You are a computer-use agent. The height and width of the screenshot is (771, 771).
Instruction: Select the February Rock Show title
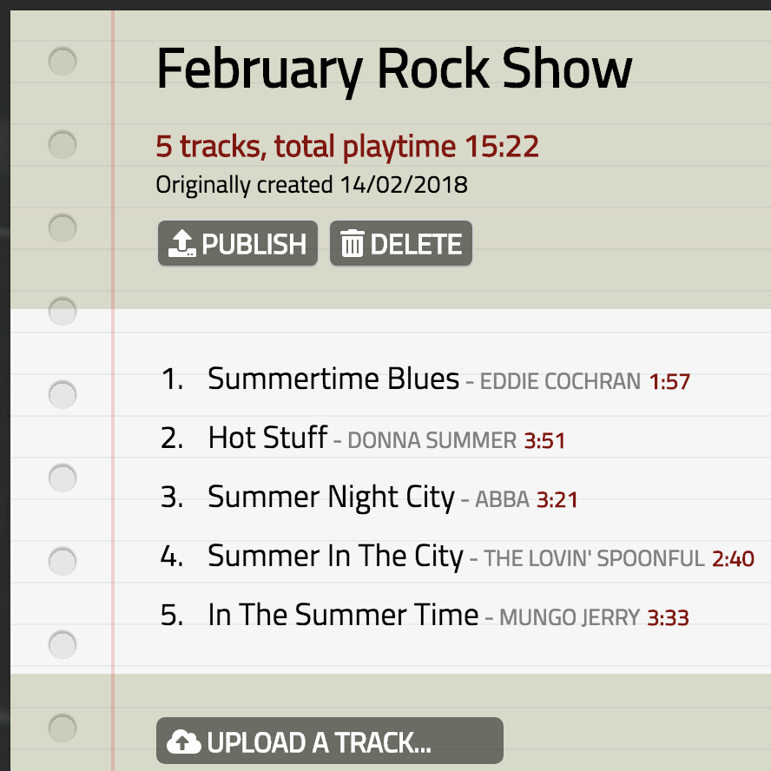pos(394,69)
